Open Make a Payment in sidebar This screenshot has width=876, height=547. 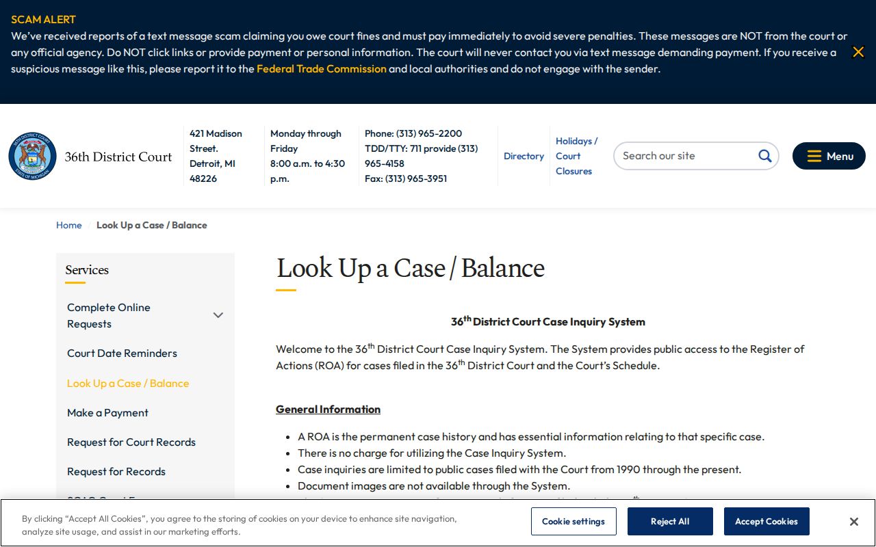click(107, 413)
